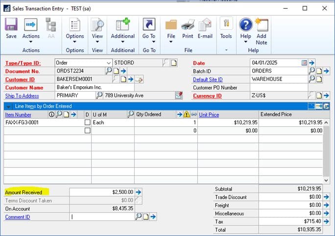Click the Customer ID link label
Image resolution: width=335 pixels, height=236 pixels.
tap(20, 79)
